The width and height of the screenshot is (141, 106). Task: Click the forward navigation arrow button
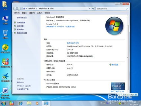[19, 9]
